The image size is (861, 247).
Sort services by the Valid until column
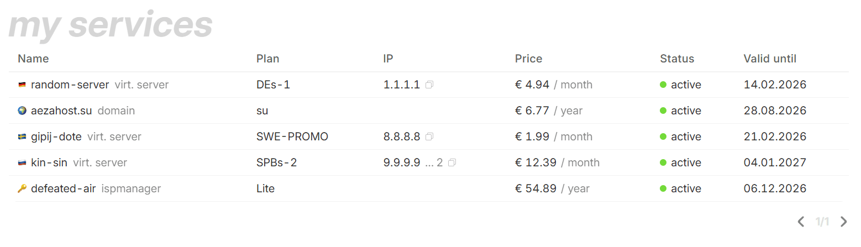[x=769, y=59]
